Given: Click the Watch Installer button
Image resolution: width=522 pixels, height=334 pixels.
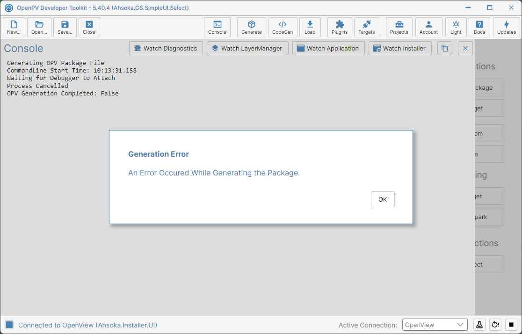Looking at the screenshot, I should coord(400,48).
